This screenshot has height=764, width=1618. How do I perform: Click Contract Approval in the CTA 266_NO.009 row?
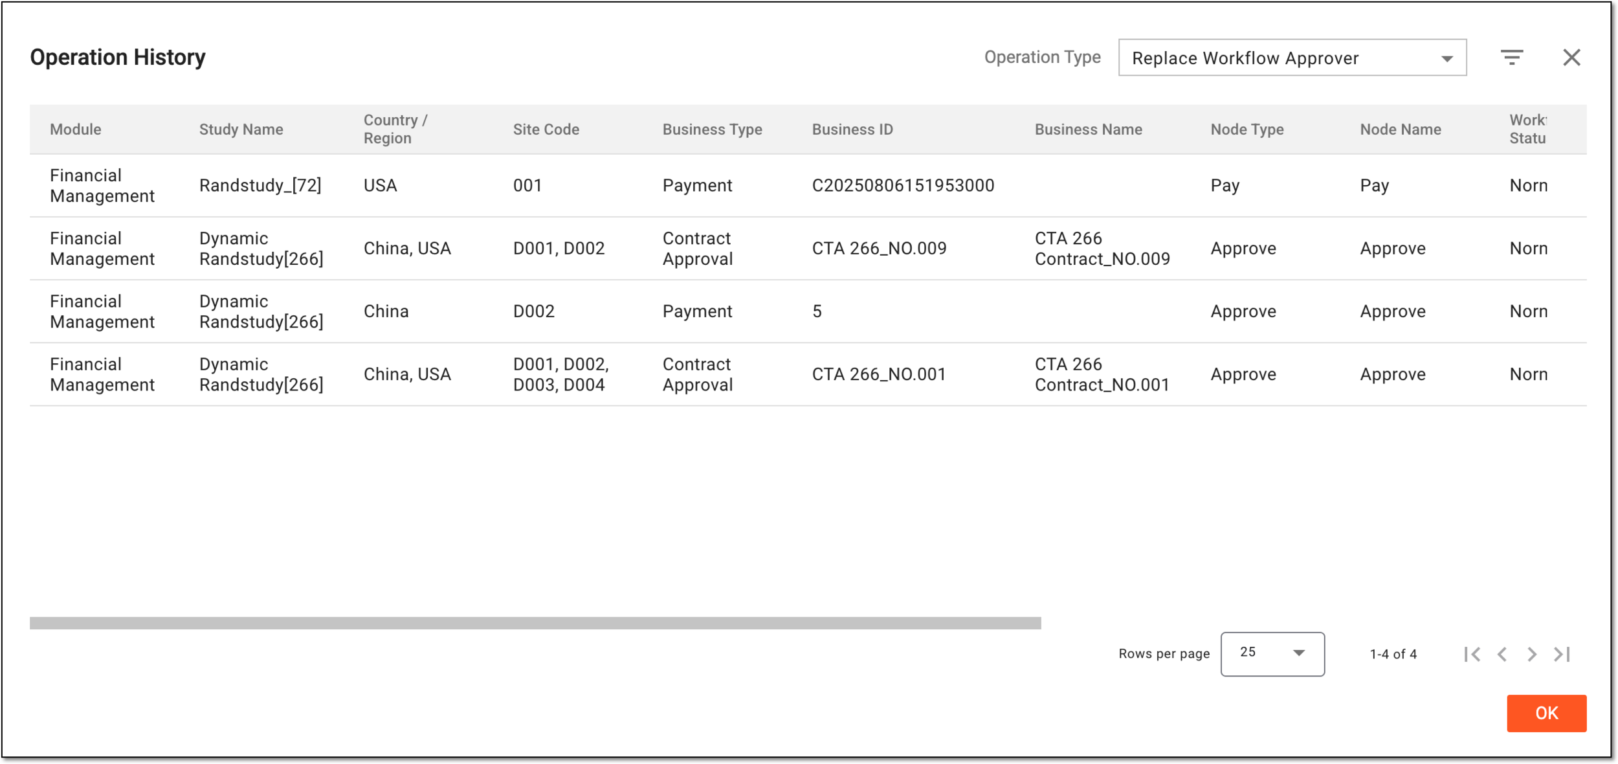click(x=698, y=249)
